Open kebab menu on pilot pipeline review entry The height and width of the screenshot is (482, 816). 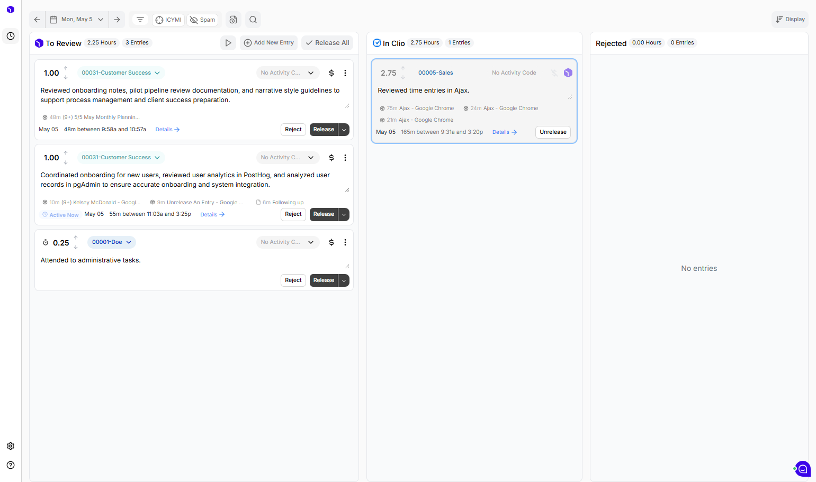click(345, 73)
